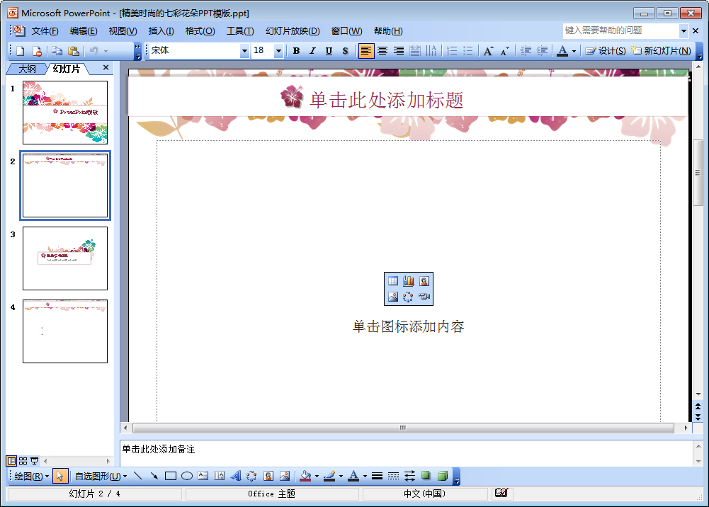
Task: Open the 幻灯片放映(D) menu
Action: coord(293,31)
